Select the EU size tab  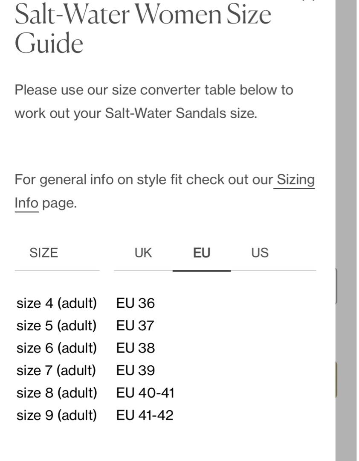click(202, 253)
